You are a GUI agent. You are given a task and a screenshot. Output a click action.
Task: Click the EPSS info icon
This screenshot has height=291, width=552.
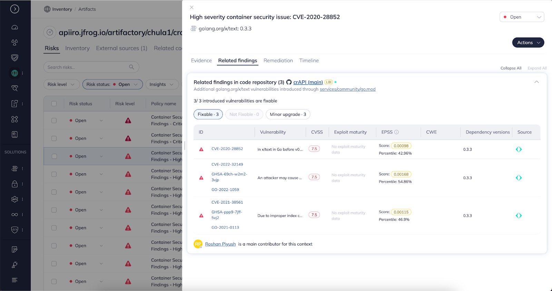(x=396, y=132)
